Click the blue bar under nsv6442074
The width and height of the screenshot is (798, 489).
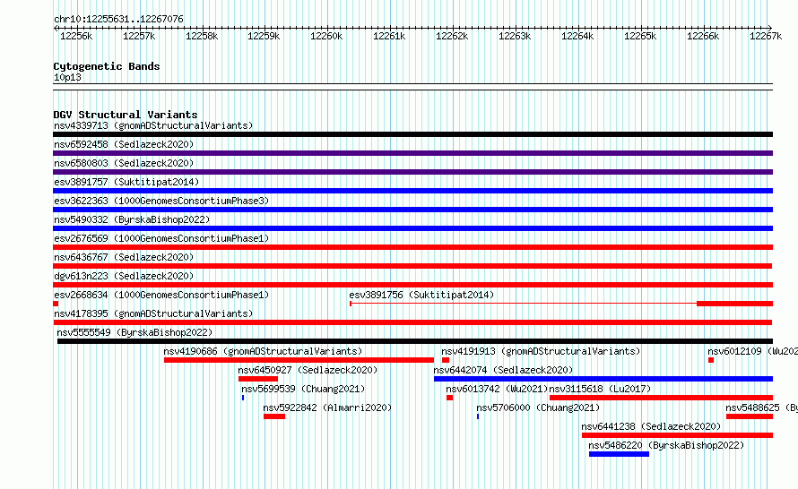[x=603, y=379]
